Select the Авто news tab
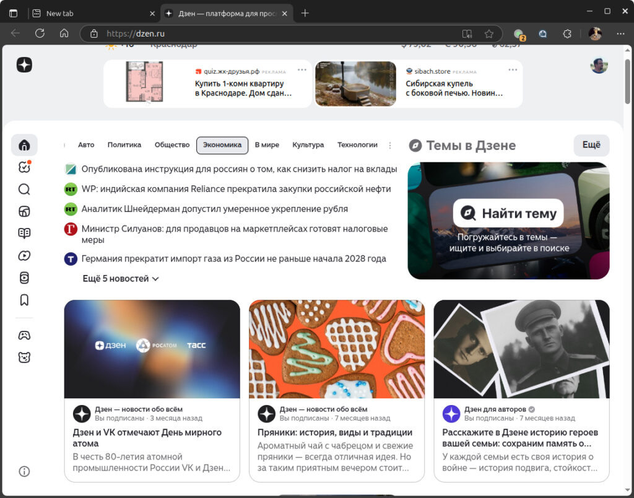634x498 pixels. [86, 145]
